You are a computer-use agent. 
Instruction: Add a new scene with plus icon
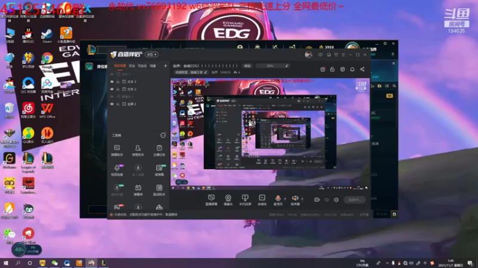coord(166,66)
